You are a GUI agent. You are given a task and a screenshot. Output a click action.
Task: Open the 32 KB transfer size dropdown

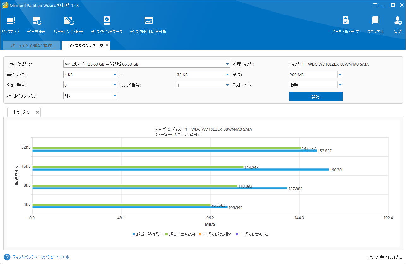(227, 75)
